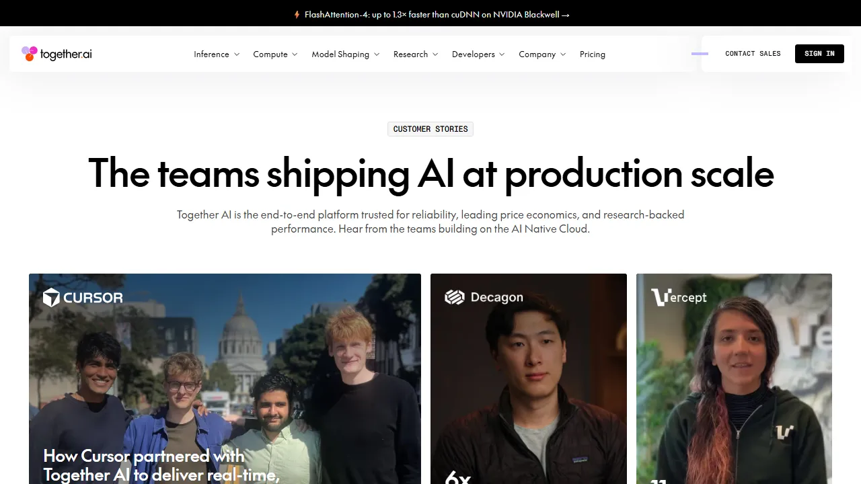Open the Model Shaping menu
The image size is (861, 484).
(340, 54)
